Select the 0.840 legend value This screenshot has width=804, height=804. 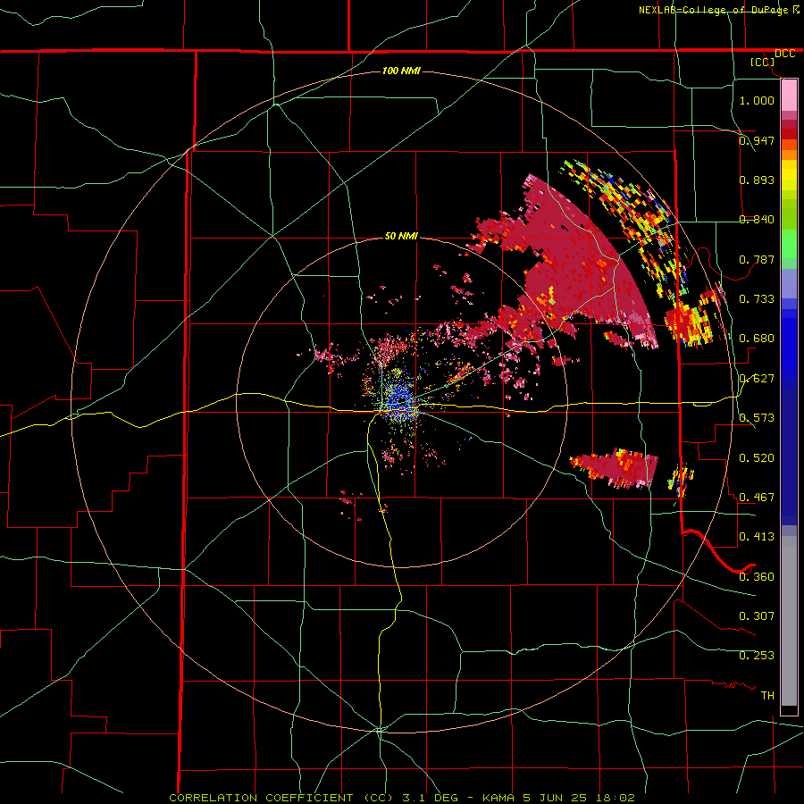(x=757, y=219)
